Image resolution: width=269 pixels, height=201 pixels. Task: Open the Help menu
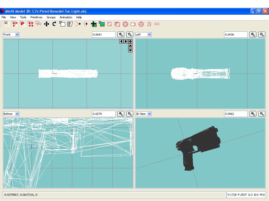click(79, 17)
